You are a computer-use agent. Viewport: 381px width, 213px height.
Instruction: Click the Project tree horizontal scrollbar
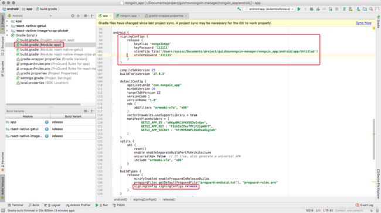tap(43, 104)
